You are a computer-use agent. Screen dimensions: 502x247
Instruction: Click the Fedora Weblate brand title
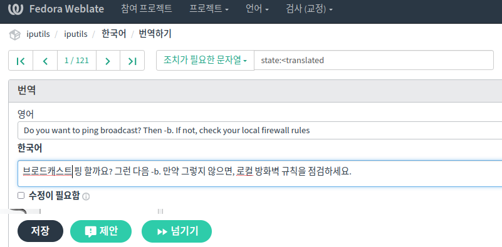[x=66, y=9]
